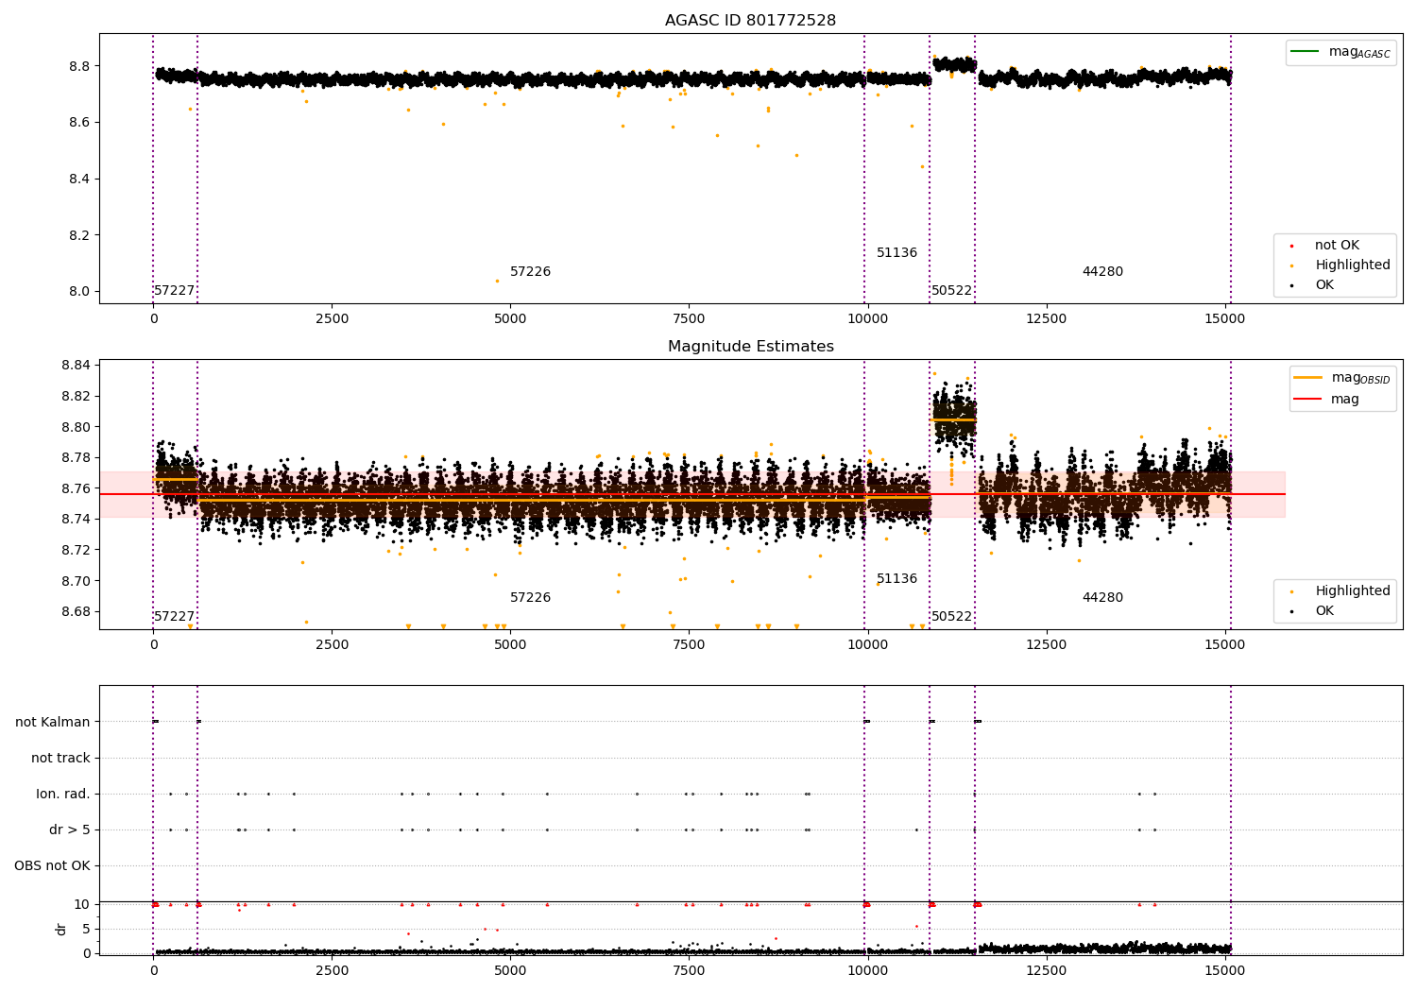The image size is (1417, 992).
Task: Click label 57226 in the Magnitude Estimates plot
Action: pos(530,598)
